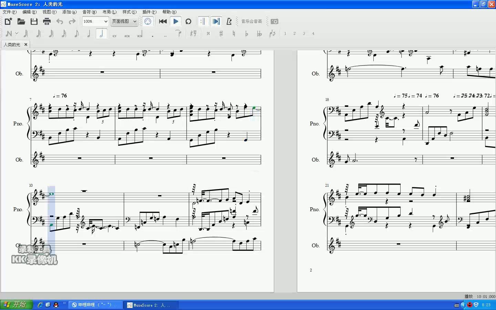Click the highlighted whole note in measure 10
The image size is (496, 310).
click(x=51, y=194)
